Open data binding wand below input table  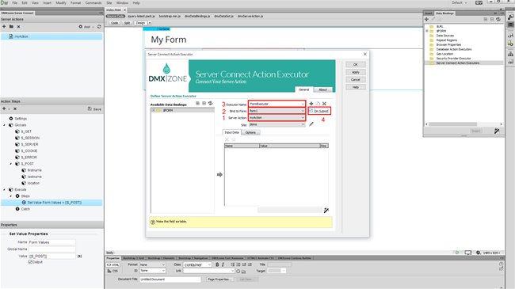point(326,210)
